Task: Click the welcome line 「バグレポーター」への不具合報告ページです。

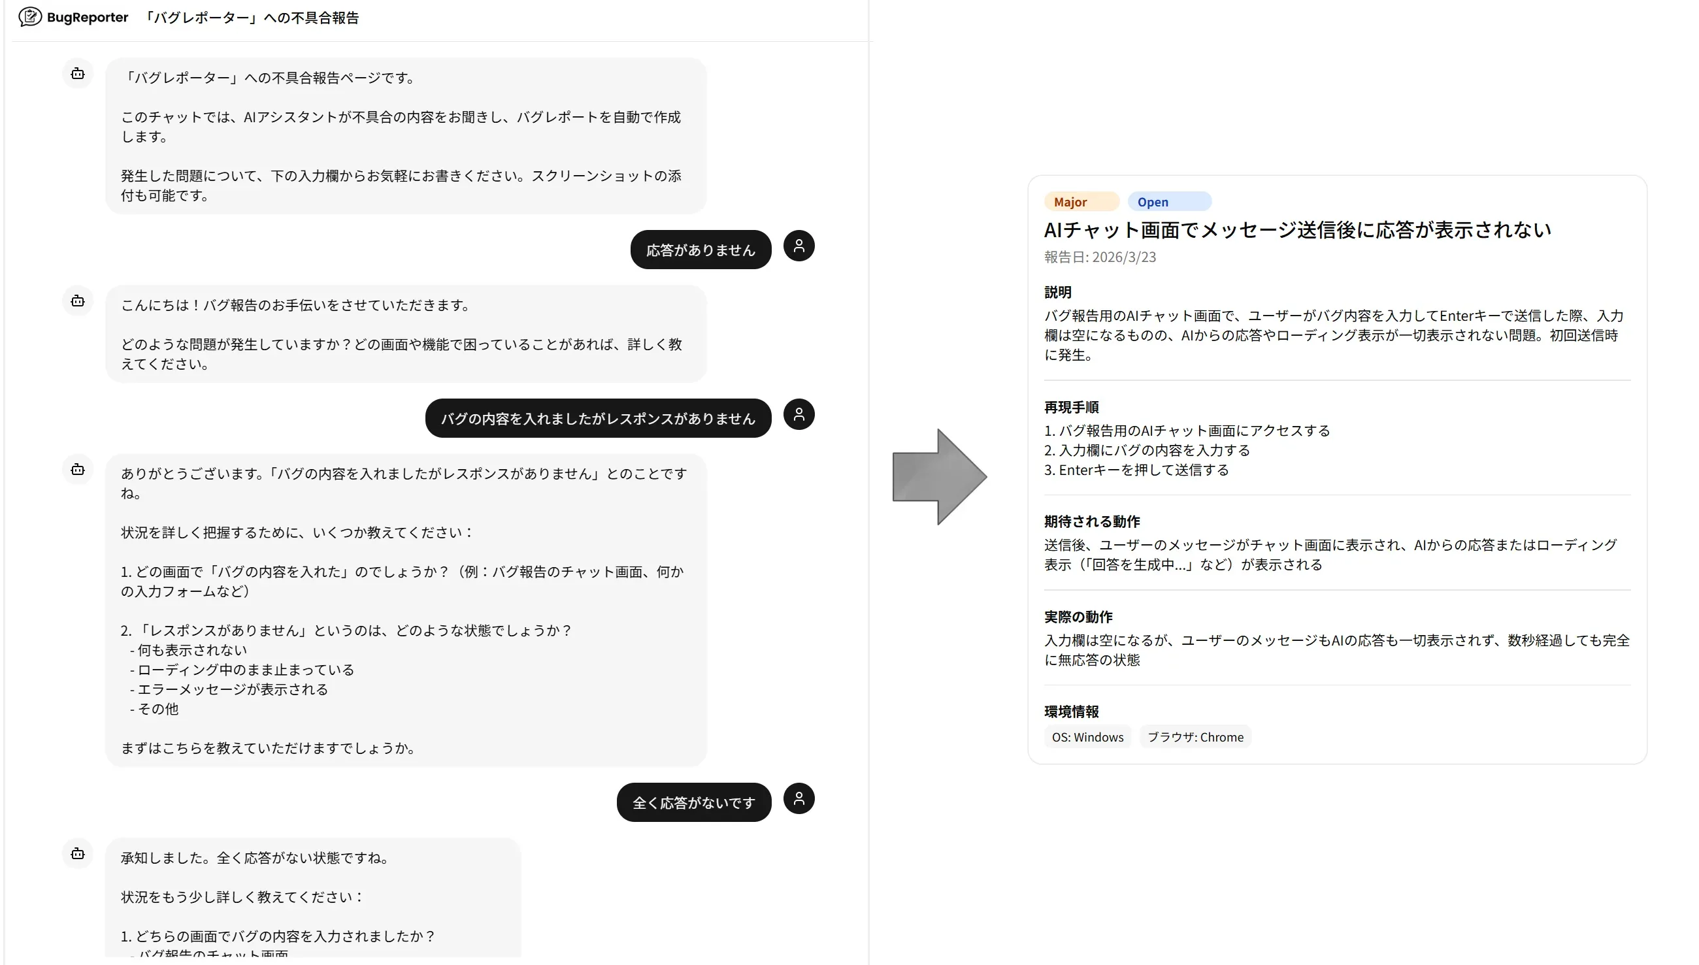Action: (x=270, y=78)
